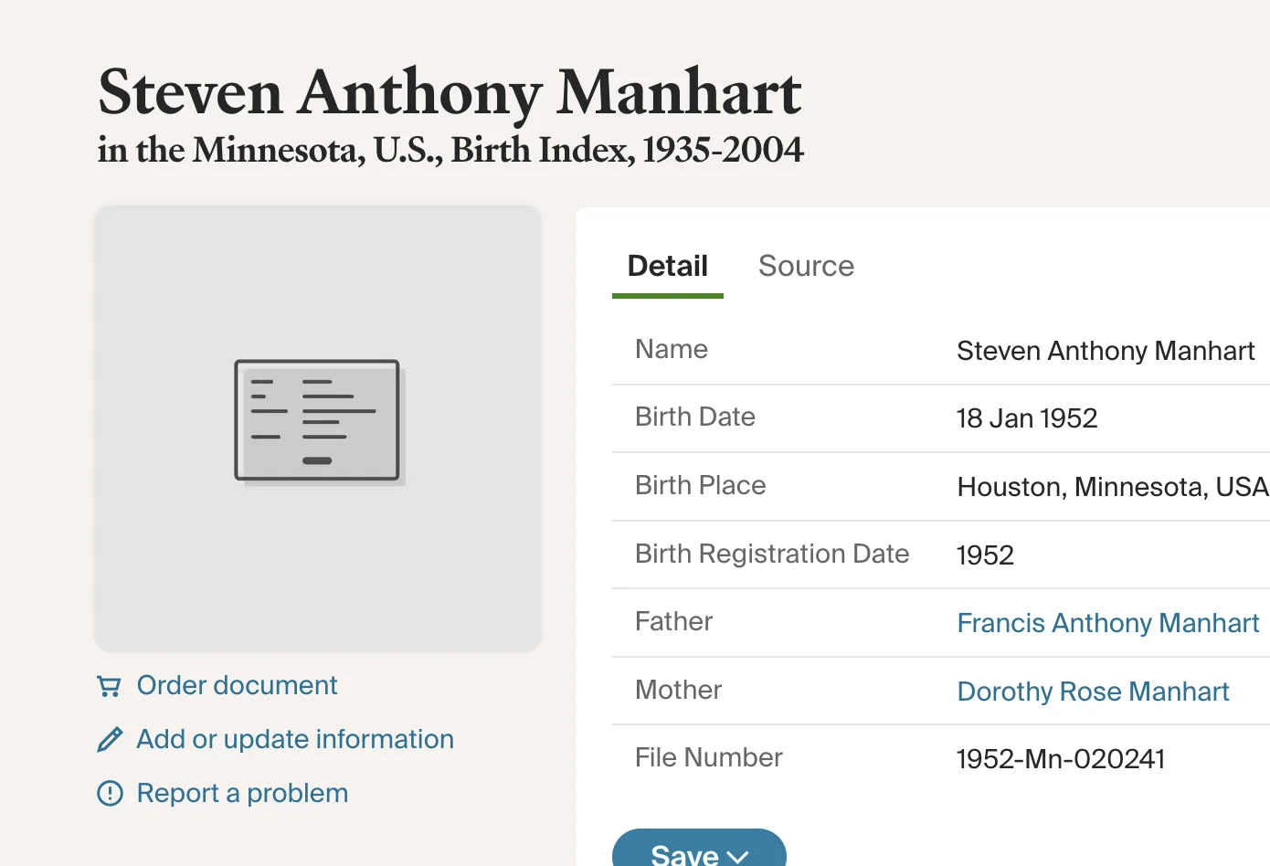Click the Minnesota Birth Index subtitle

(450, 151)
